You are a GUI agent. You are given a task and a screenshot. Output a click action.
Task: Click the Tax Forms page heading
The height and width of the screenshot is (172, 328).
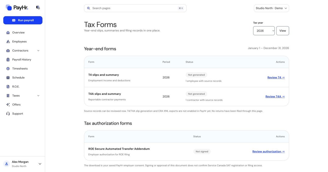(x=100, y=24)
